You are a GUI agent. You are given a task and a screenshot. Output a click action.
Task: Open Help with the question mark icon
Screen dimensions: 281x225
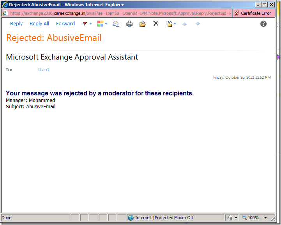point(263,24)
